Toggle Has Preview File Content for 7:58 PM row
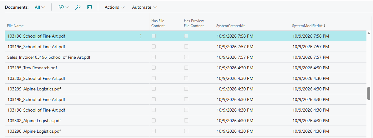Screen dimensions: 373x138 click(186, 36)
